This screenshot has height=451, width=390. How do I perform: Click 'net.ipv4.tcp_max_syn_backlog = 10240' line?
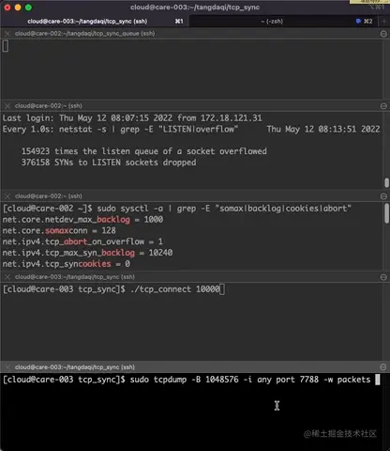(x=87, y=253)
